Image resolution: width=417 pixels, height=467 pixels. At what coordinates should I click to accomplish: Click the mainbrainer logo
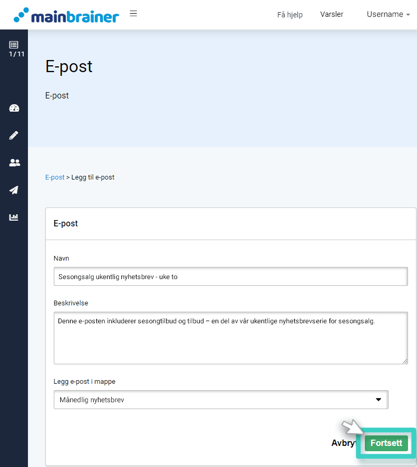tap(66, 15)
